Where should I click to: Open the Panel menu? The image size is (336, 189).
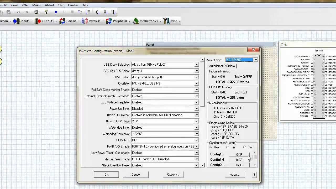point(14,5)
